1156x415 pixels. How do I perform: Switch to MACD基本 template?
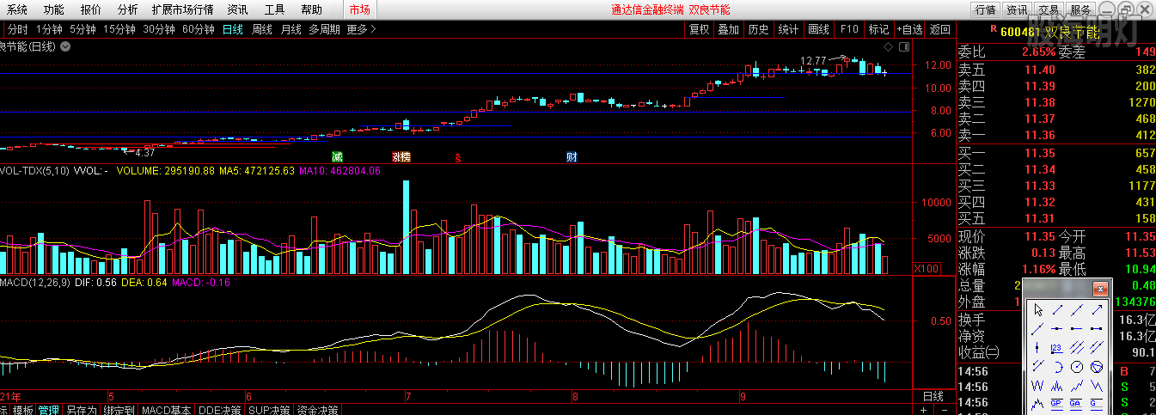click(167, 410)
